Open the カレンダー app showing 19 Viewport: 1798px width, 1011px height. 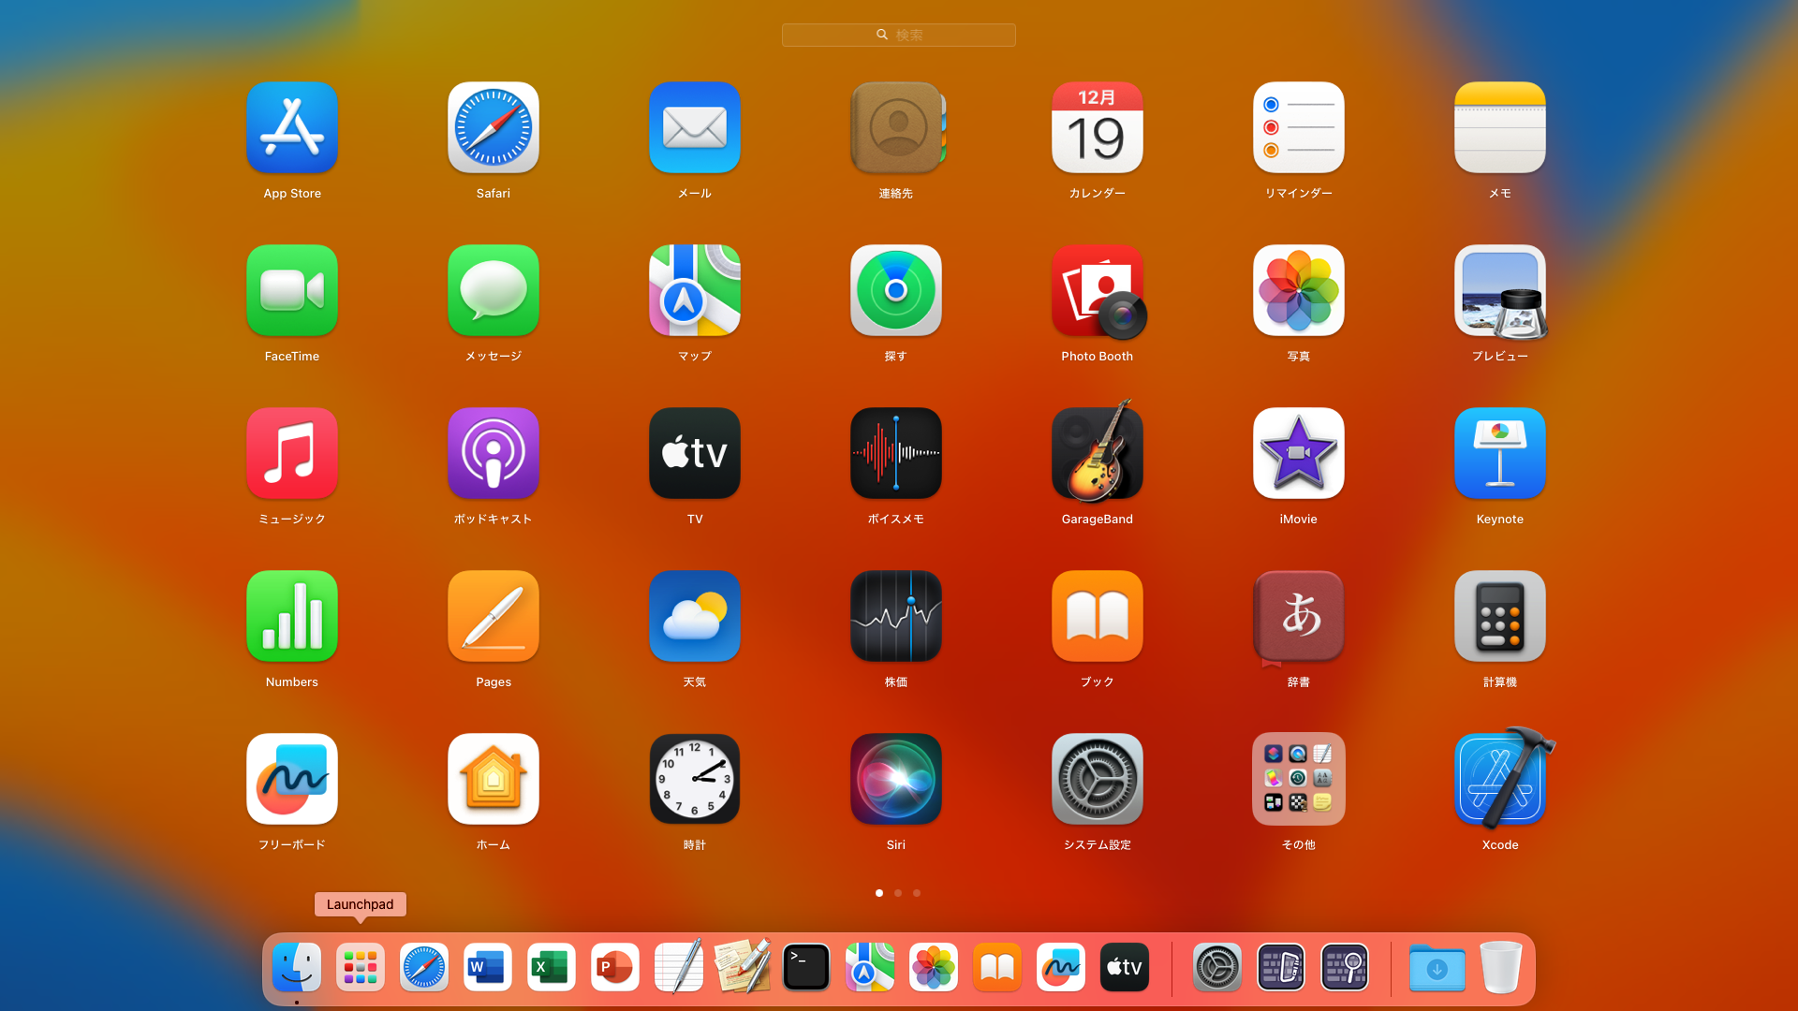click(1098, 127)
